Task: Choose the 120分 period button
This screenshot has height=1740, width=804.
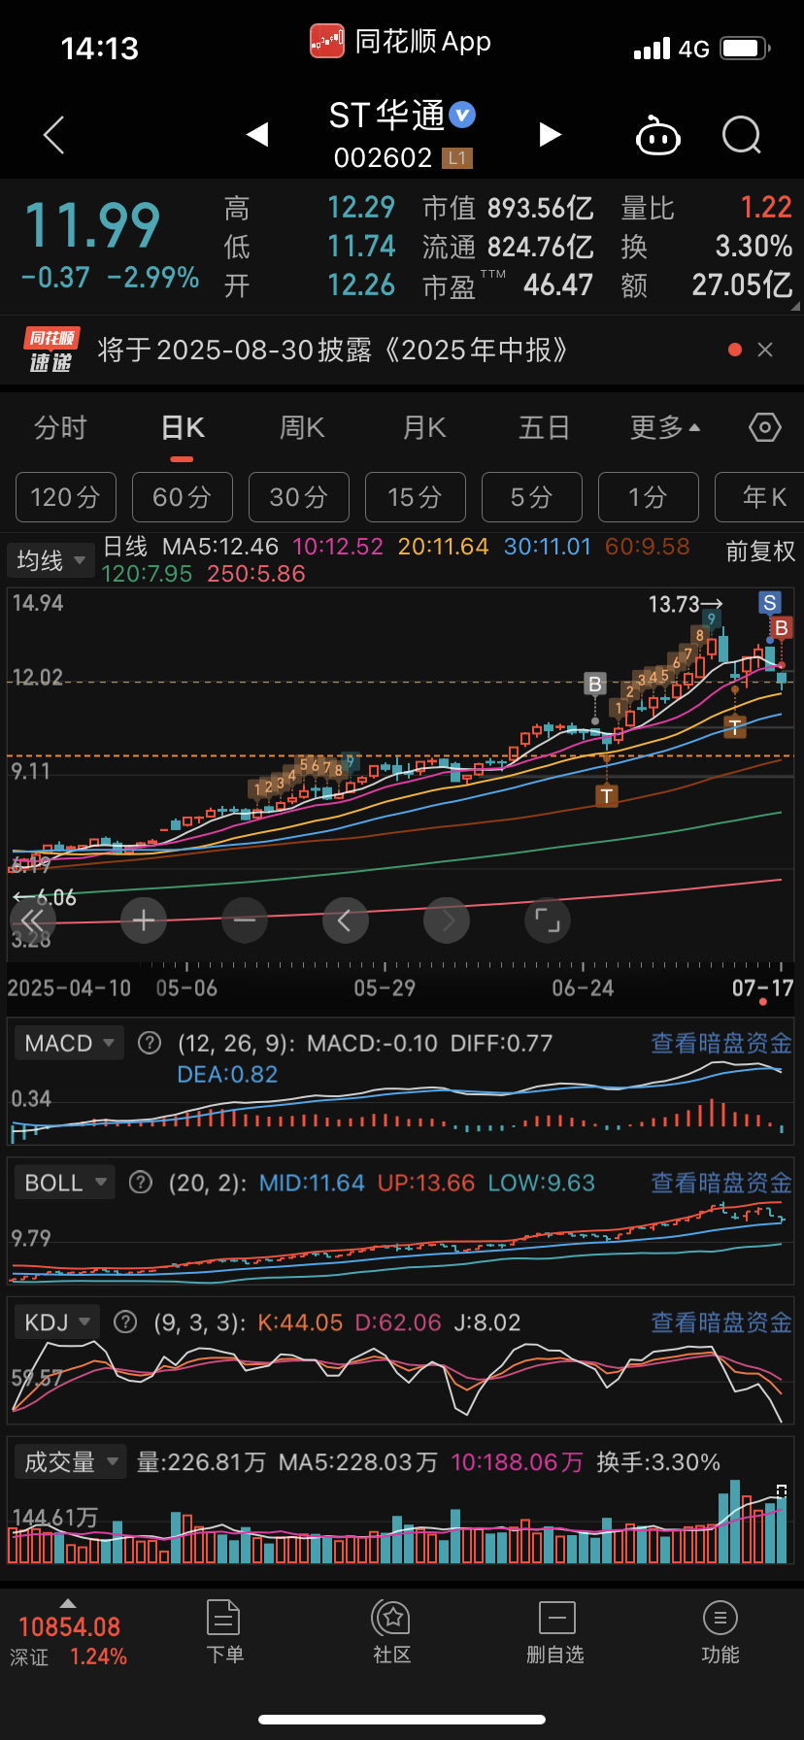Action: pos(66,497)
